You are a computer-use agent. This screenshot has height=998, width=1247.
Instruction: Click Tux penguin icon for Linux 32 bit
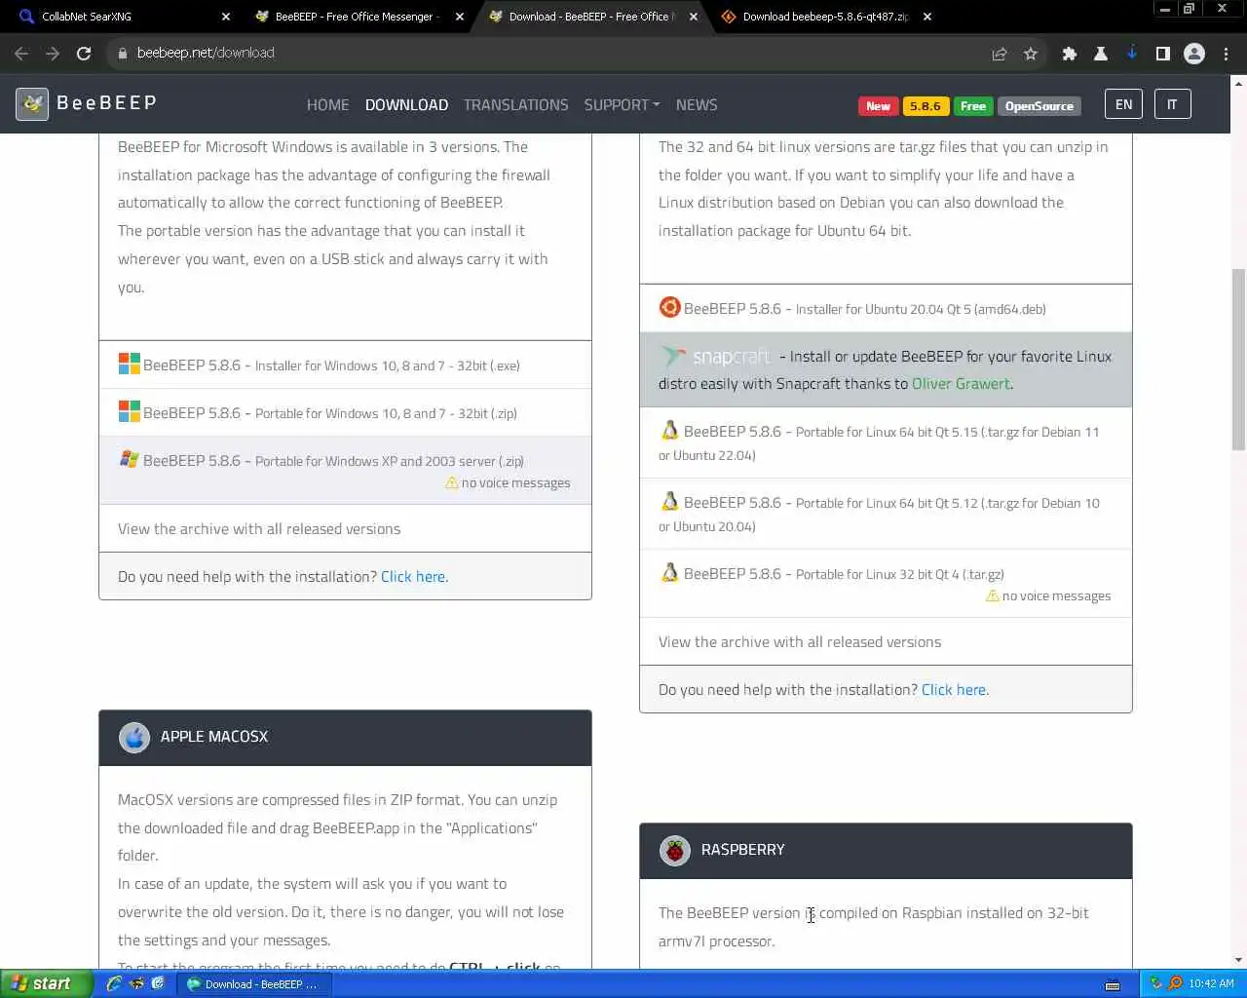(x=669, y=572)
